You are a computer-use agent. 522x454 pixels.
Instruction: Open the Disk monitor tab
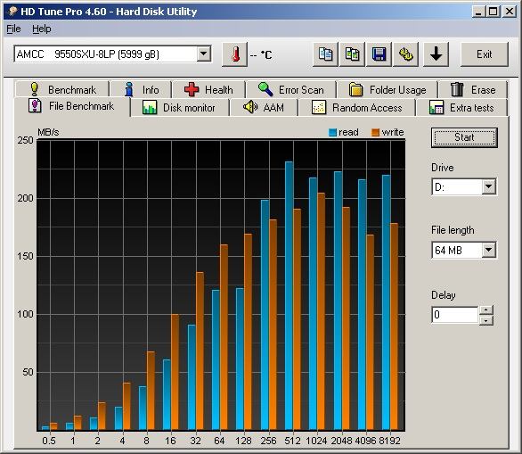pyautogui.click(x=180, y=108)
